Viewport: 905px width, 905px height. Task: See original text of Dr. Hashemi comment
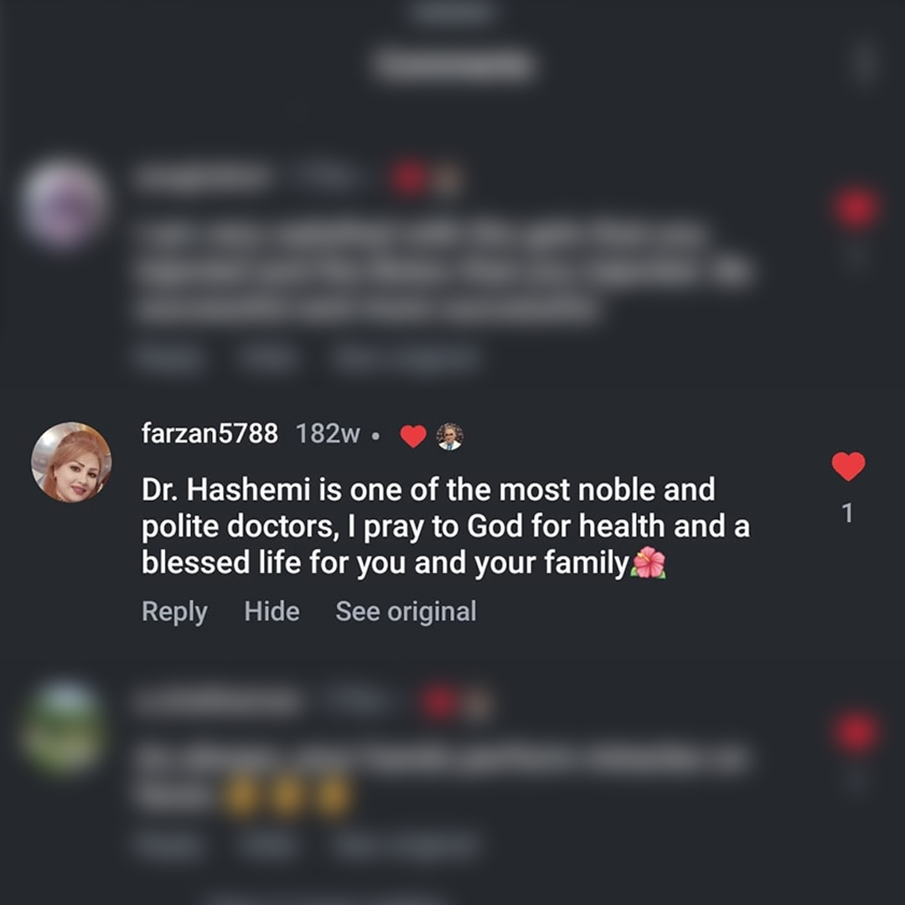(x=406, y=612)
